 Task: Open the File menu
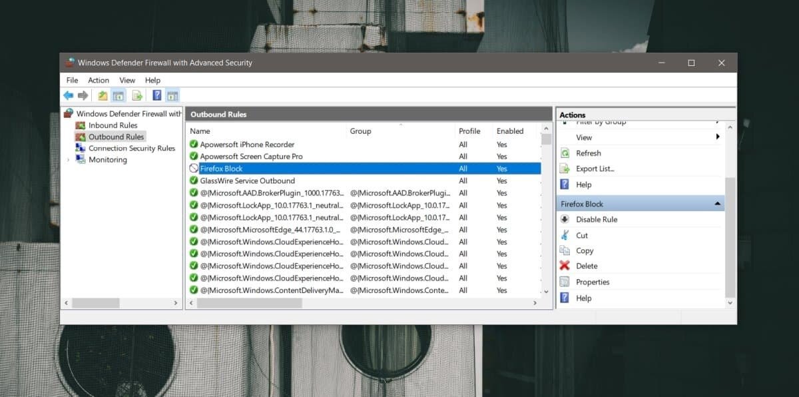72,80
